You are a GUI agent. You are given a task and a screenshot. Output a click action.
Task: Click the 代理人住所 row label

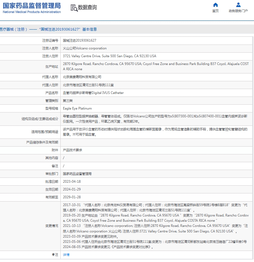[50, 85]
